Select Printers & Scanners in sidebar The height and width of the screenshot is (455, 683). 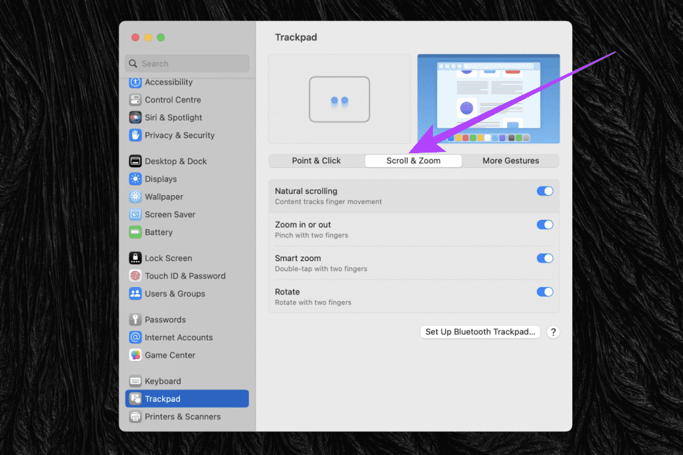187,417
